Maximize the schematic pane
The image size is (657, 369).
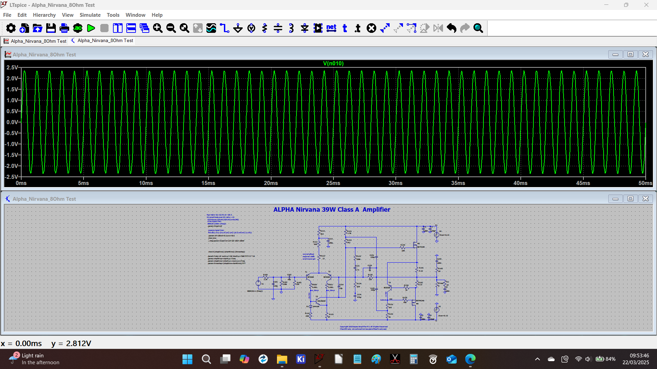pyautogui.click(x=630, y=199)
